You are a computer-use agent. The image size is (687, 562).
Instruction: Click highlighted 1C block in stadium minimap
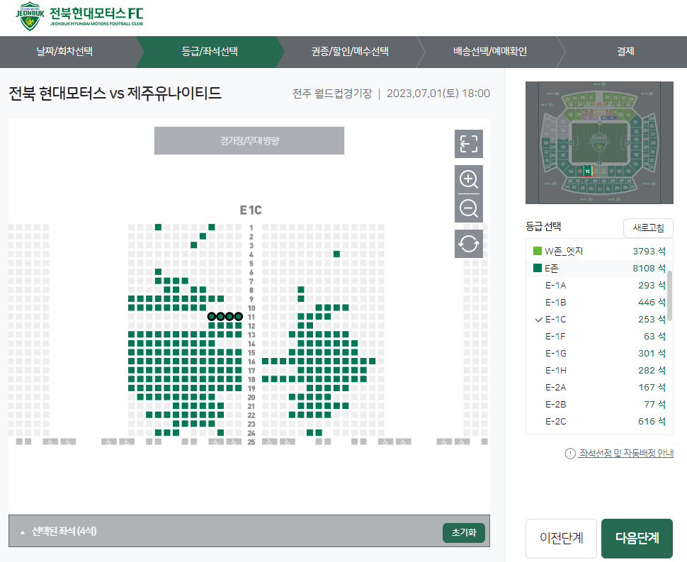coord(588,171)
